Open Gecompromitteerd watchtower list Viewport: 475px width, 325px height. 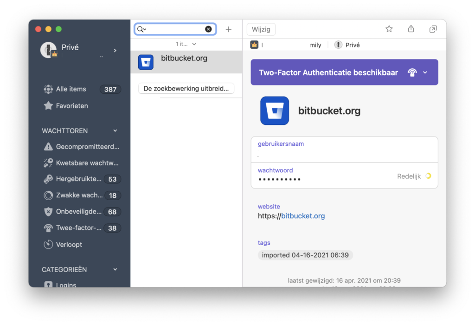[x=81, y=147]
